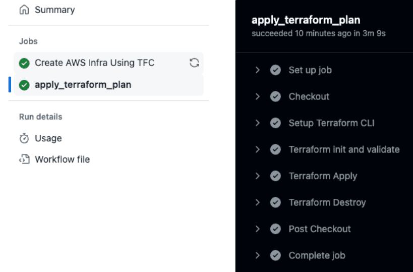413x272 pixels.
Task: Expand the Complete job step chevron
Action: pyautogui.click(x=258, y=255)
